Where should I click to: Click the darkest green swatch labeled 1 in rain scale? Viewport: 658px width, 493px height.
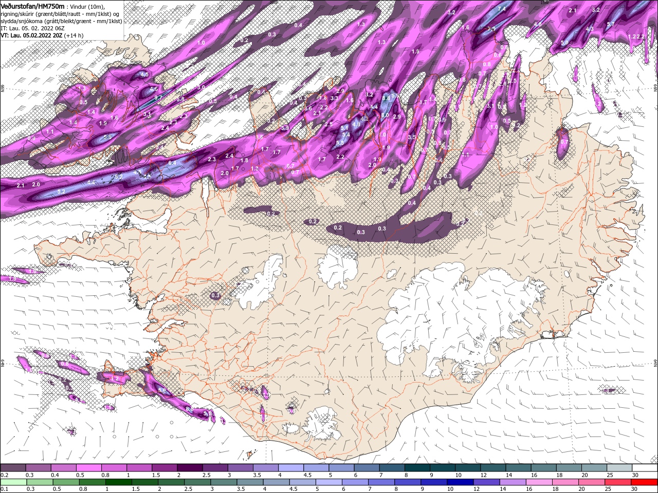pos(118,482)
